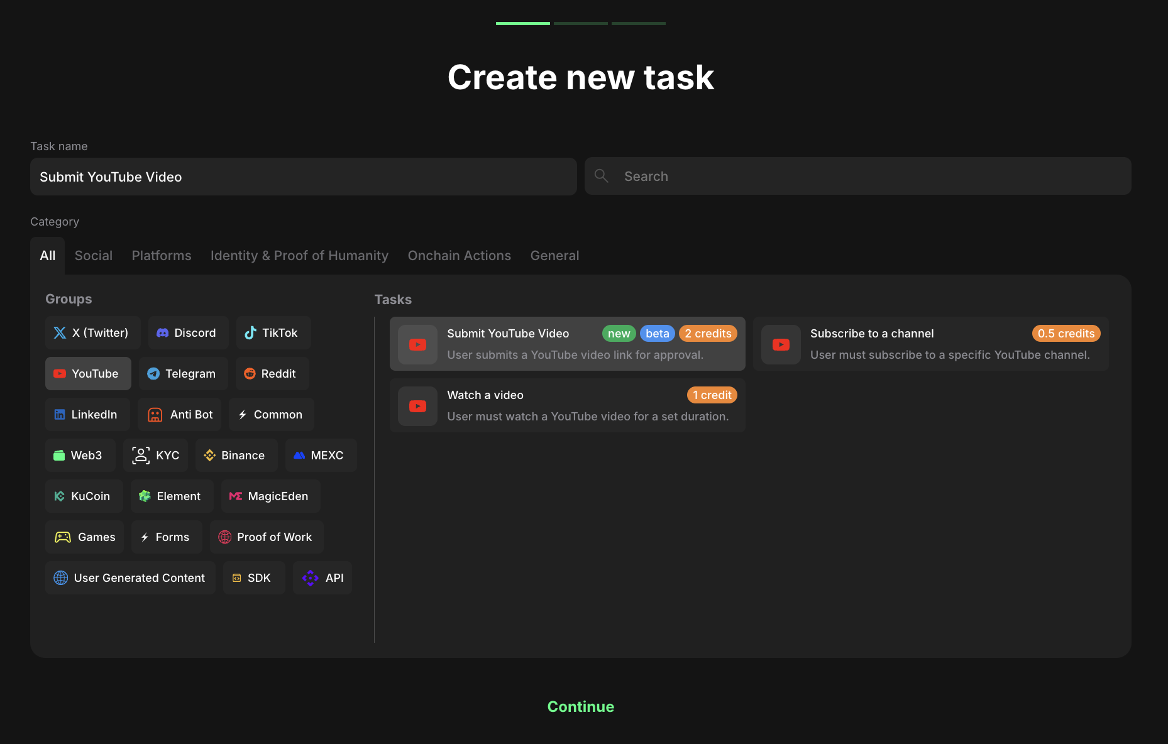Select the Telegram group
This screenshot has height=744, width=1168.
coord(183,374)
